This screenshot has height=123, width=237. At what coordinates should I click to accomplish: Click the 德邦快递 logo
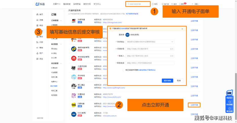pos(74,49)
